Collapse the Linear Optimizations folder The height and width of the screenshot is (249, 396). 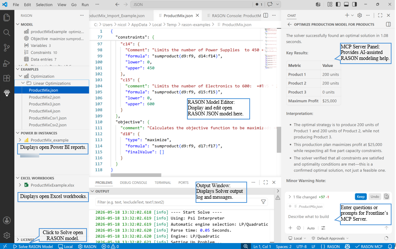(x=23, y=83)
